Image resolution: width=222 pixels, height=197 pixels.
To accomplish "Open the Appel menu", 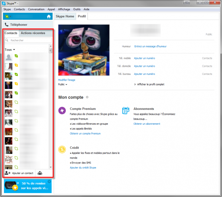I will 51,9.
